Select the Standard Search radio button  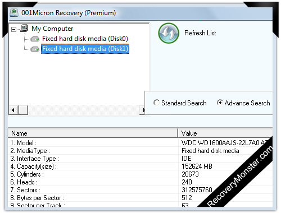[156, 103]
